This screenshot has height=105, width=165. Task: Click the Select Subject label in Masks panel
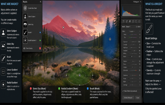pos(32,17)
